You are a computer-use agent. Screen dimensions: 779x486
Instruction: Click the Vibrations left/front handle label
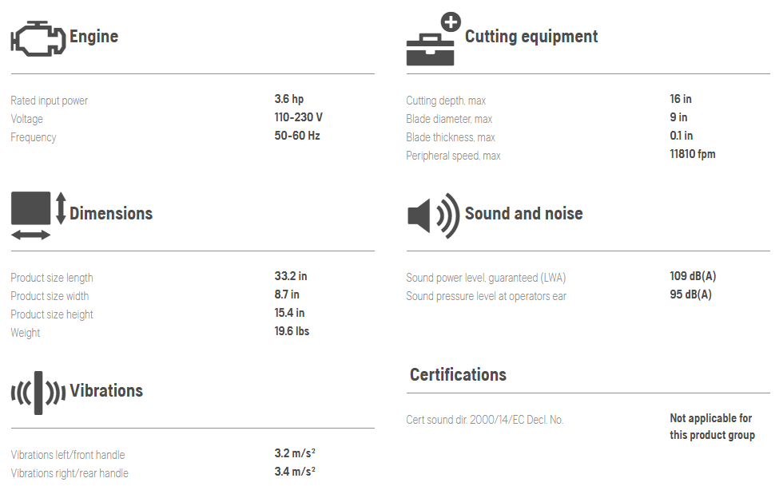pyautogui.click(x=68, y=455)
